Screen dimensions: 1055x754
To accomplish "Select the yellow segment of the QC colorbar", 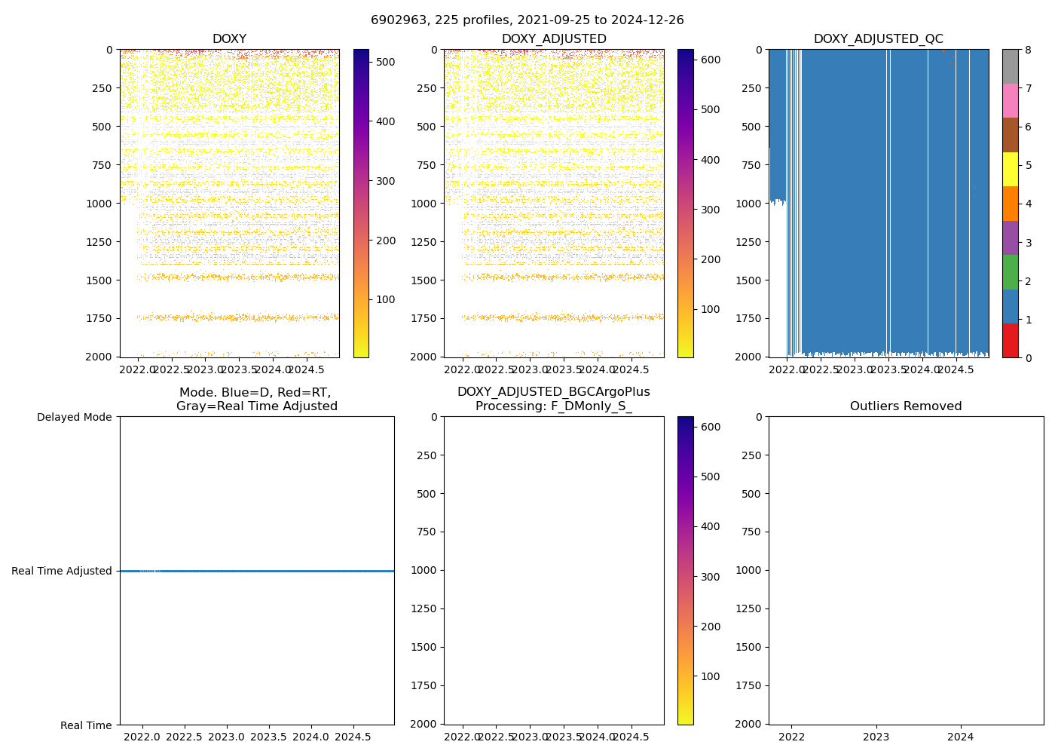I will (1010, 169).
